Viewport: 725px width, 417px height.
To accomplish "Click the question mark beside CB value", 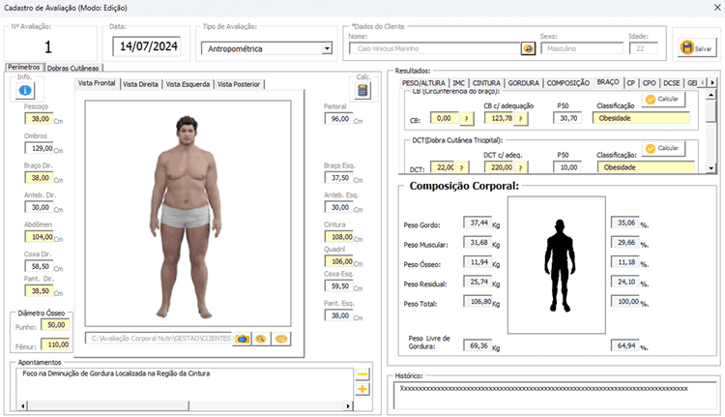I will pyautogui.click(x=467, y=119).
